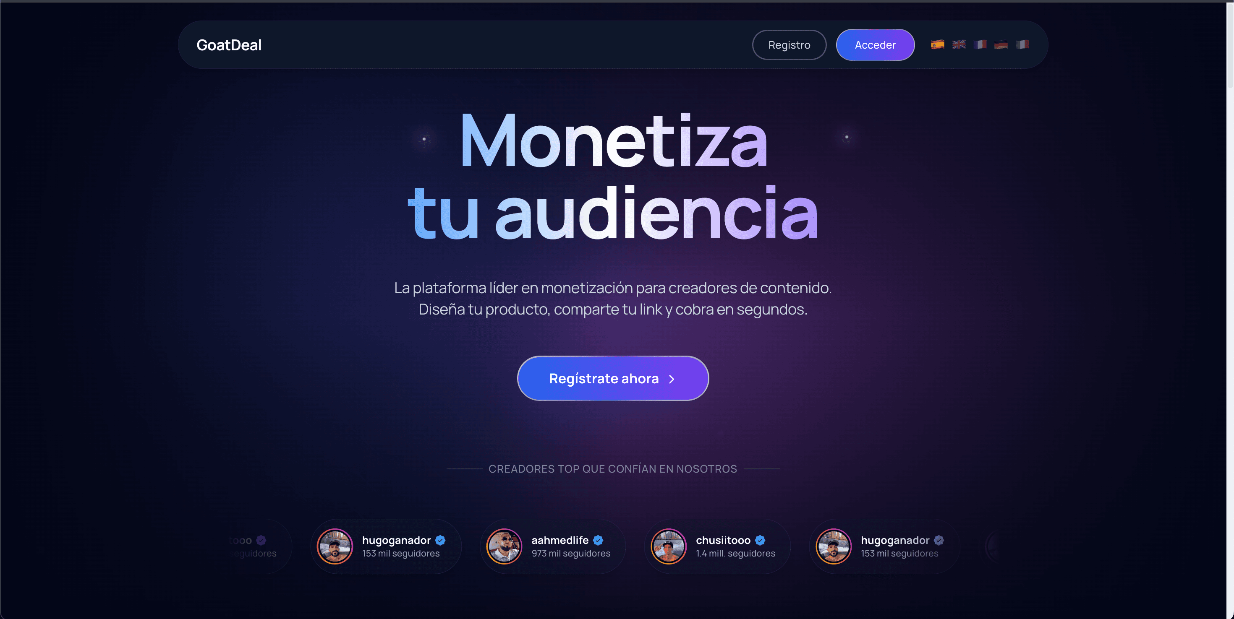Image resolution: width=1234 pixels, height=619 pixels.
Task: Click the verified badge next to aahmedlife
Action: 598,540
